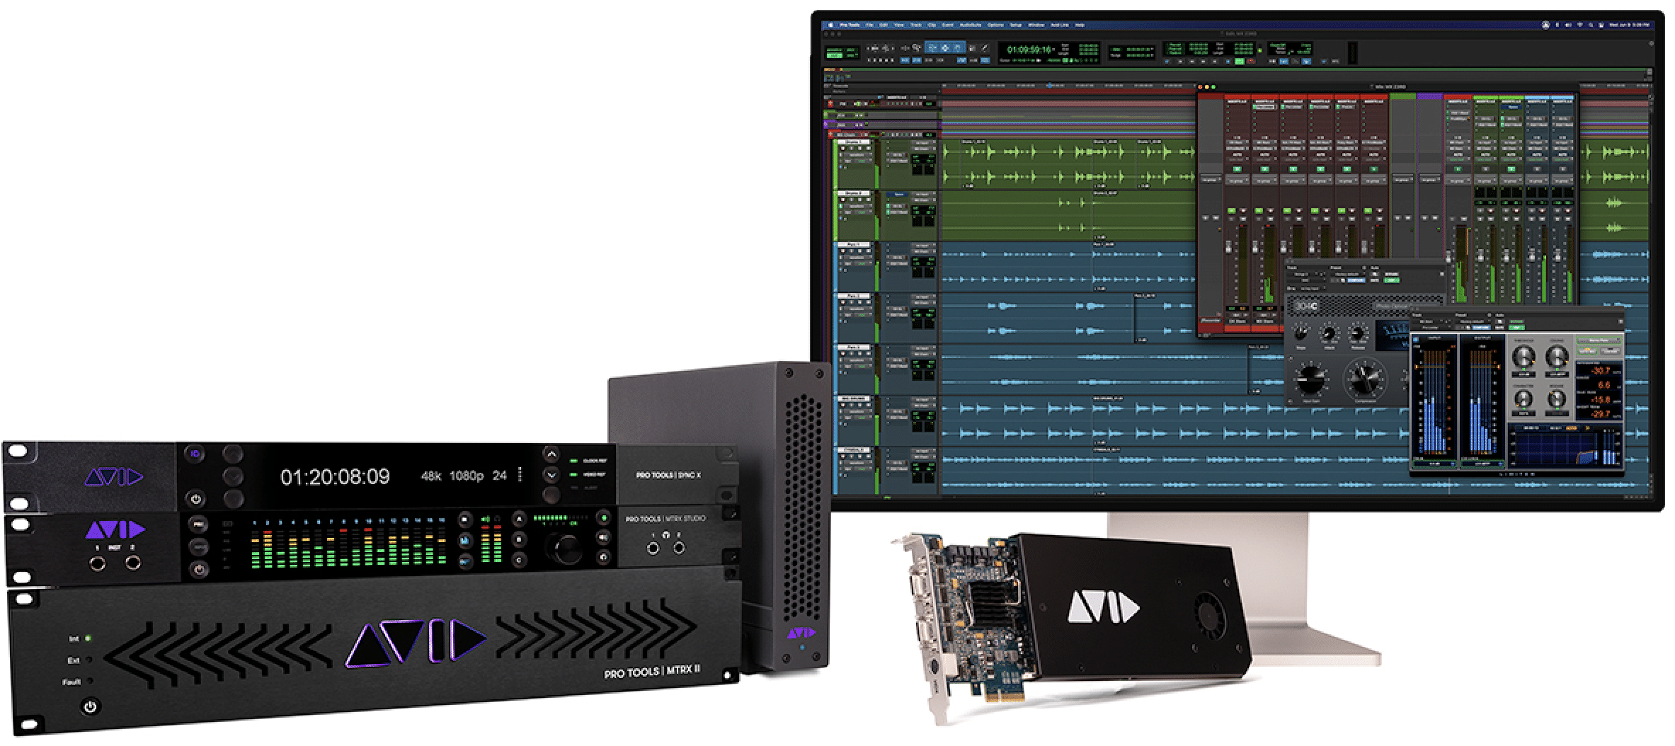Open the Pro Tools application menu
1675x746 pixels.
point(850,25)
